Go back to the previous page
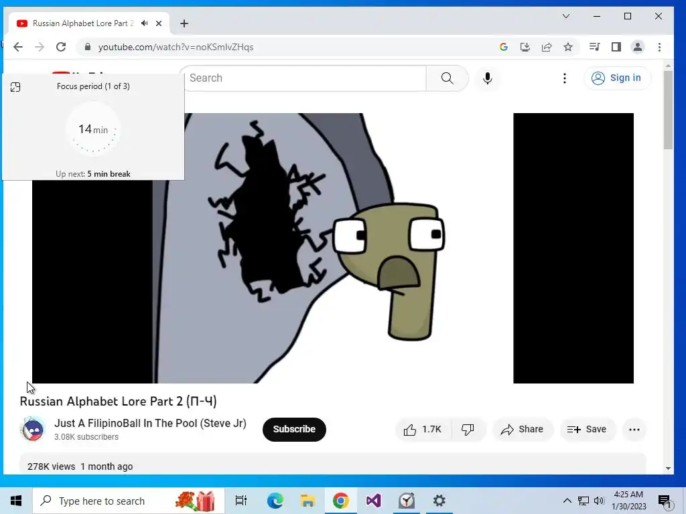Image resolution: width=686 pixels, height=514 pixels. 18,48
